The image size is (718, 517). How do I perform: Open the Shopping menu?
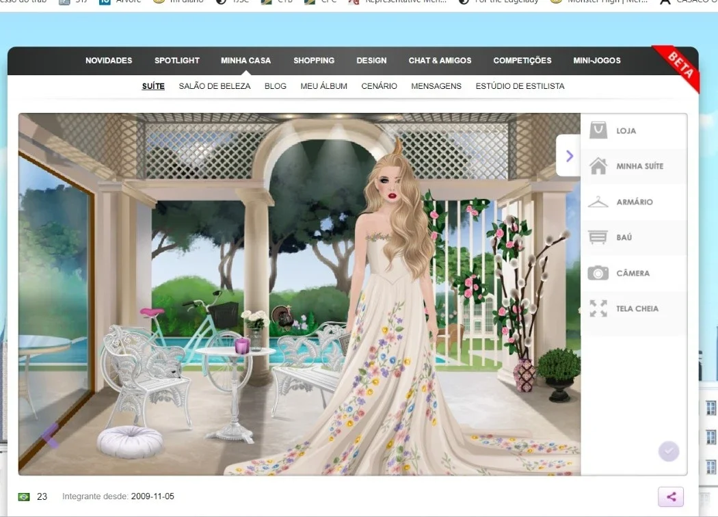[314, 60]
